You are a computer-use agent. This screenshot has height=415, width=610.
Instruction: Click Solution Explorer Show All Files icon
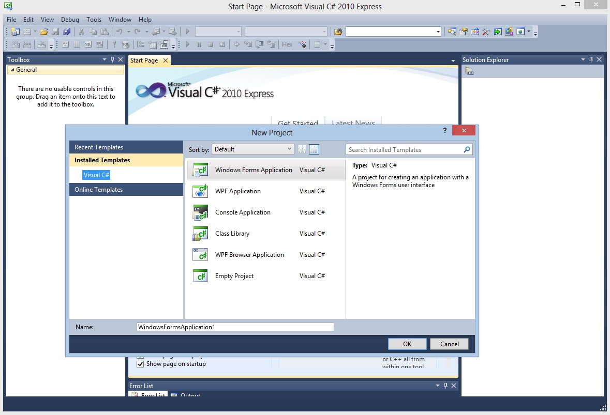(x=469, y=71)
